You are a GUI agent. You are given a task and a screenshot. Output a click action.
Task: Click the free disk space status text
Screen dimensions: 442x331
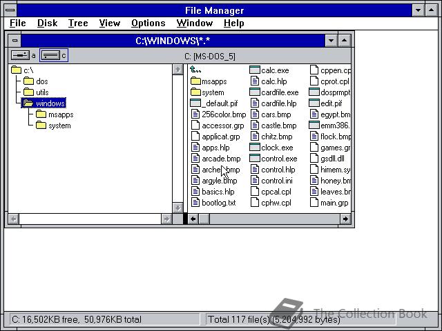77,319
